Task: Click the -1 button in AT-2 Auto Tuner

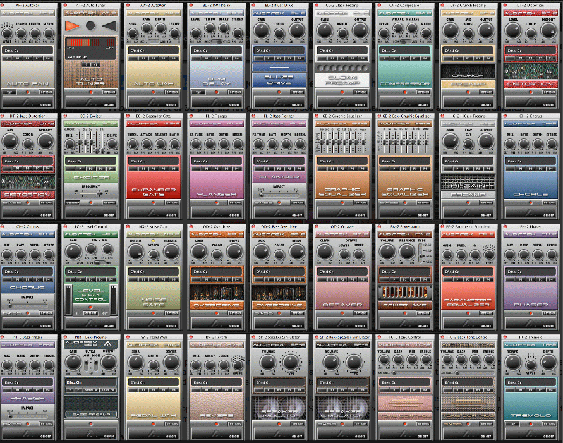Action: click(x=86, y=64)
